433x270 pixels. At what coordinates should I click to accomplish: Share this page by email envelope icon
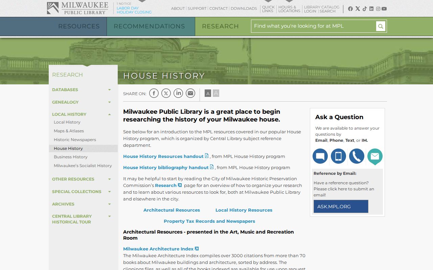(190, 93)
